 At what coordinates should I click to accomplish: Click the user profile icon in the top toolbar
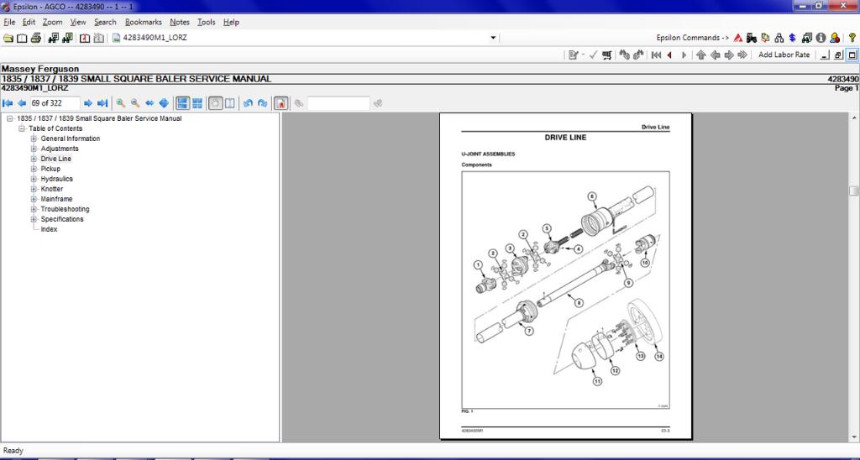click(x=835, y=38)
